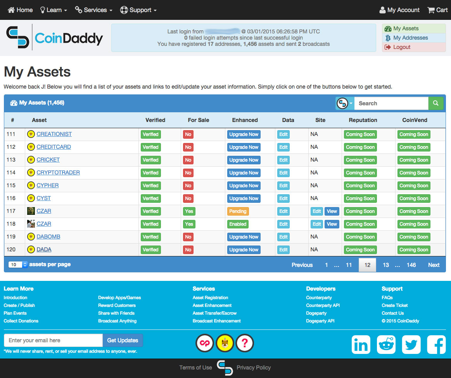Go to page 146

pos(411,265)
